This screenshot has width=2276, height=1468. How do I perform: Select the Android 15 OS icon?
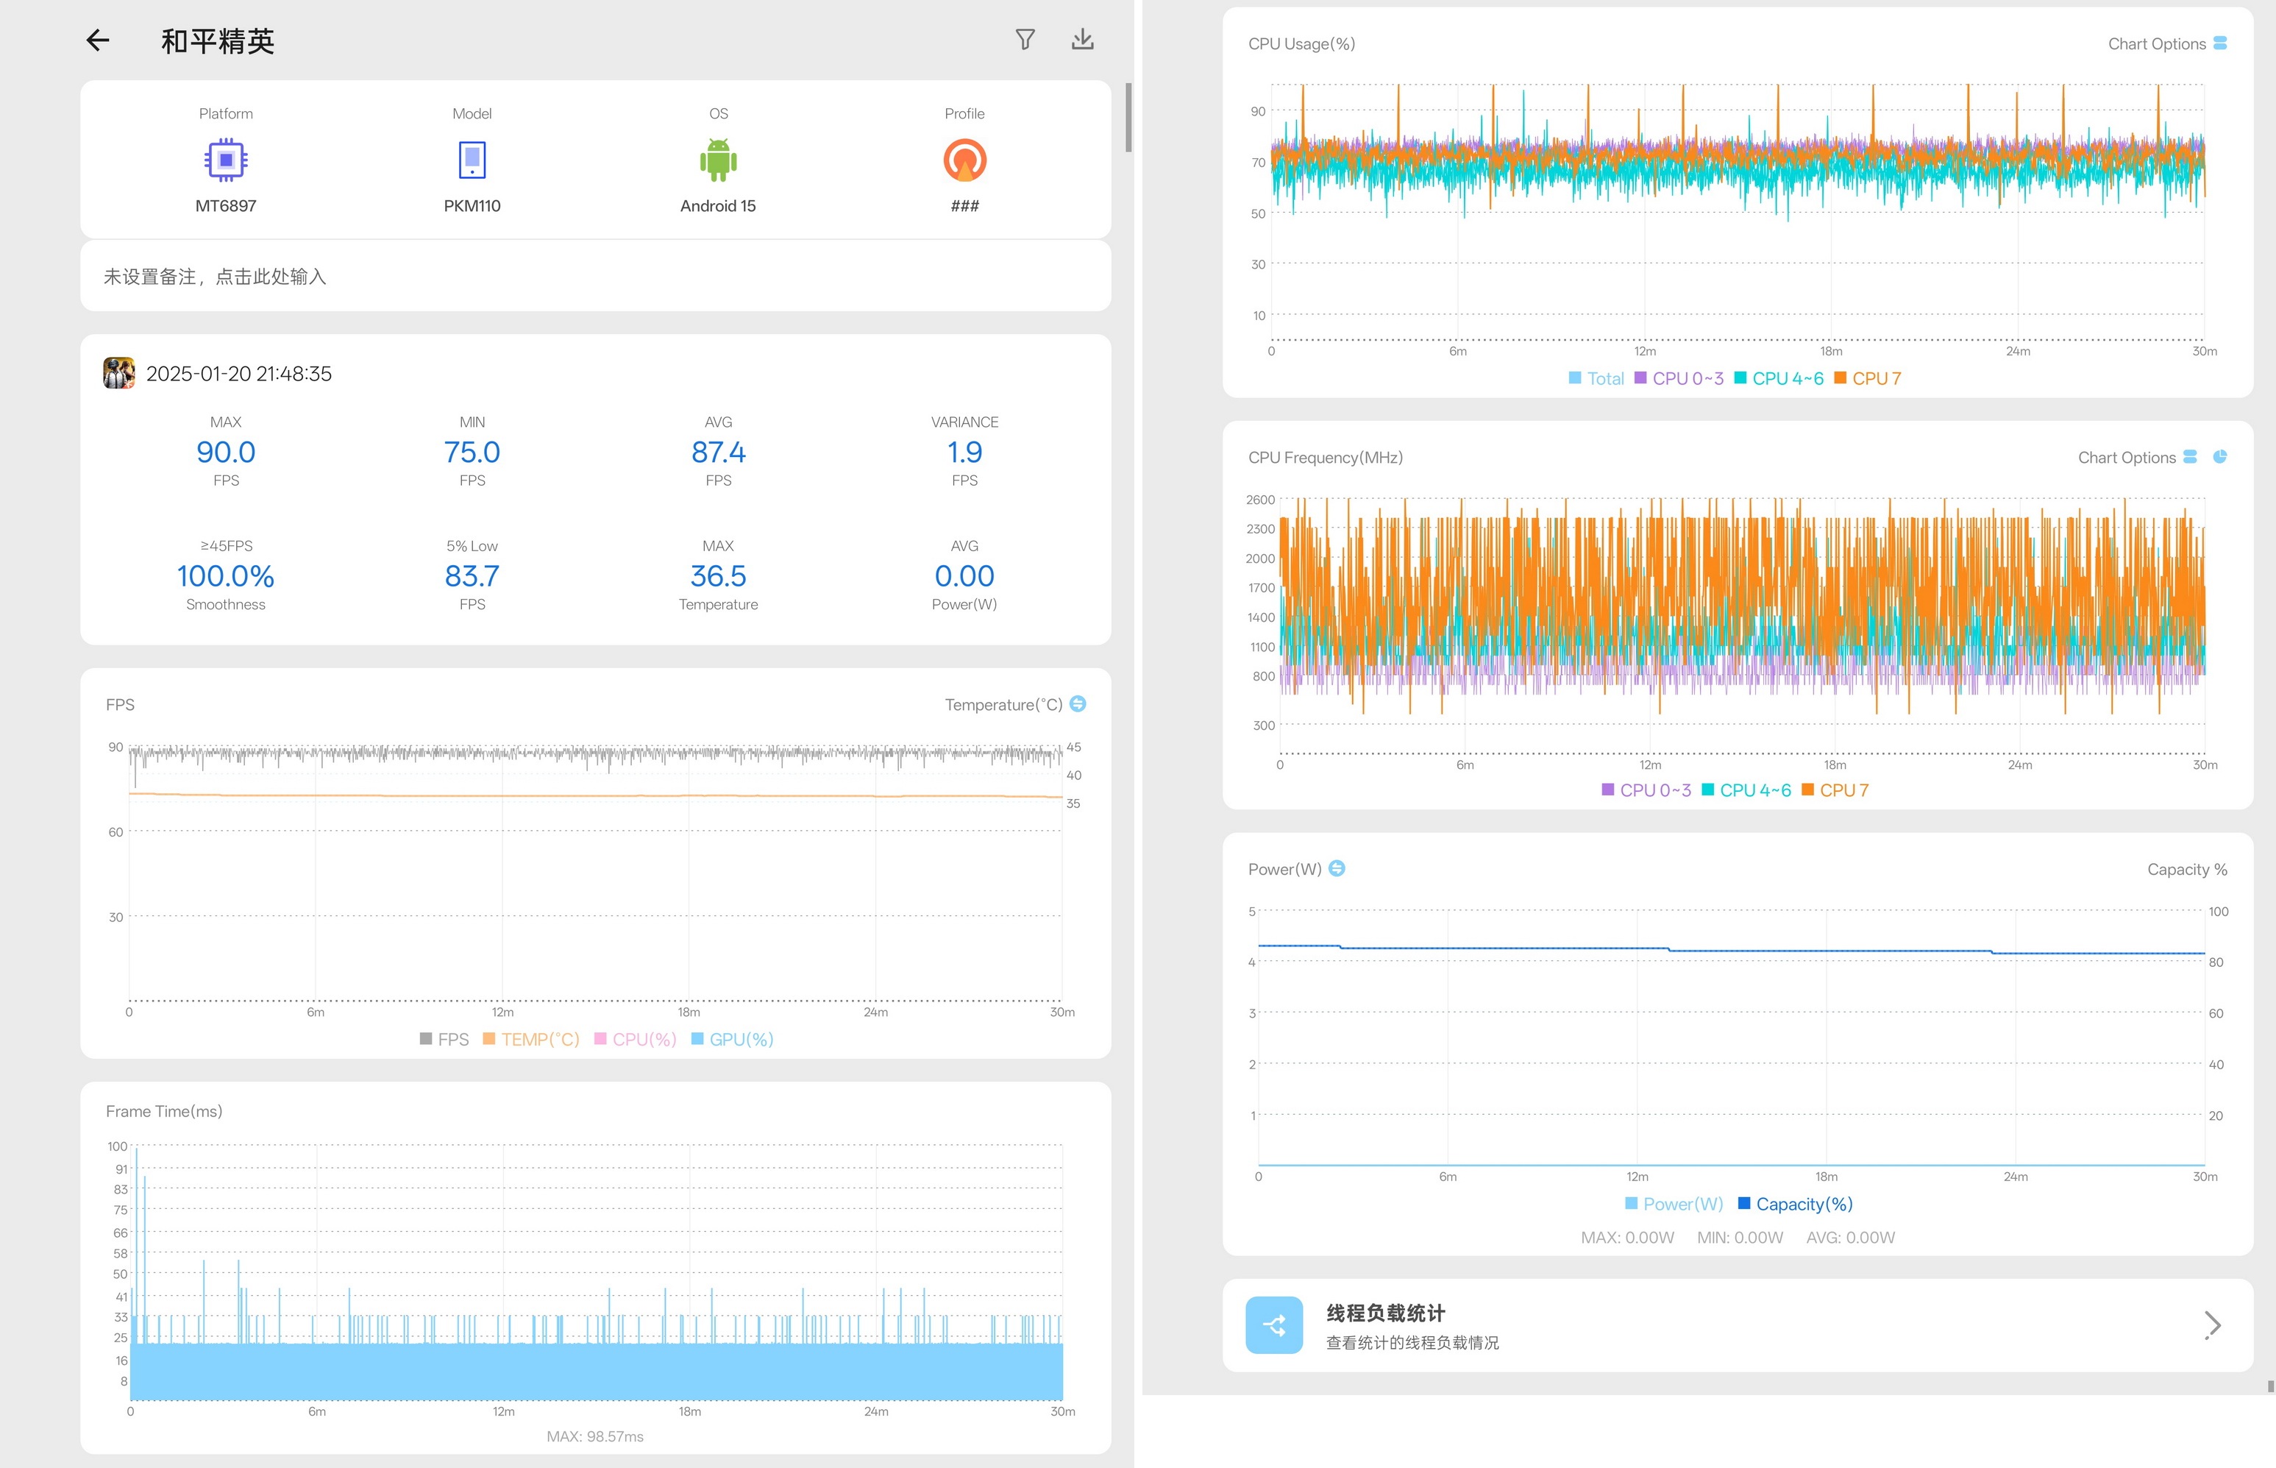719,160
